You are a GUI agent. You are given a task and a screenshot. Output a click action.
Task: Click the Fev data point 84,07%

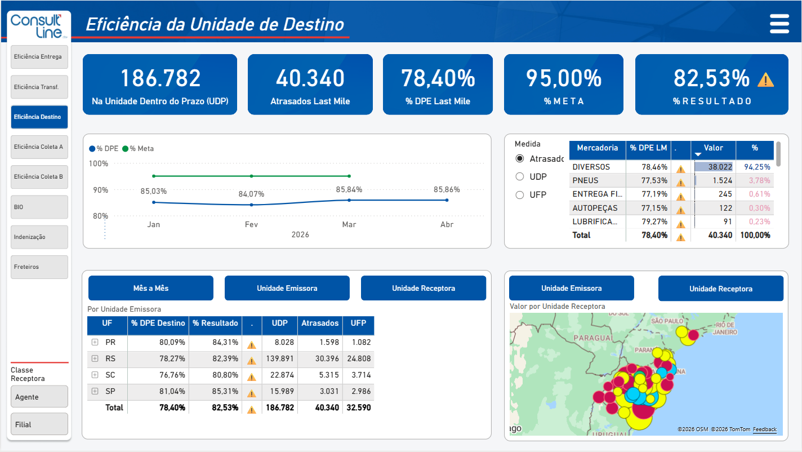pyautogui.click(x=251, y=205)
